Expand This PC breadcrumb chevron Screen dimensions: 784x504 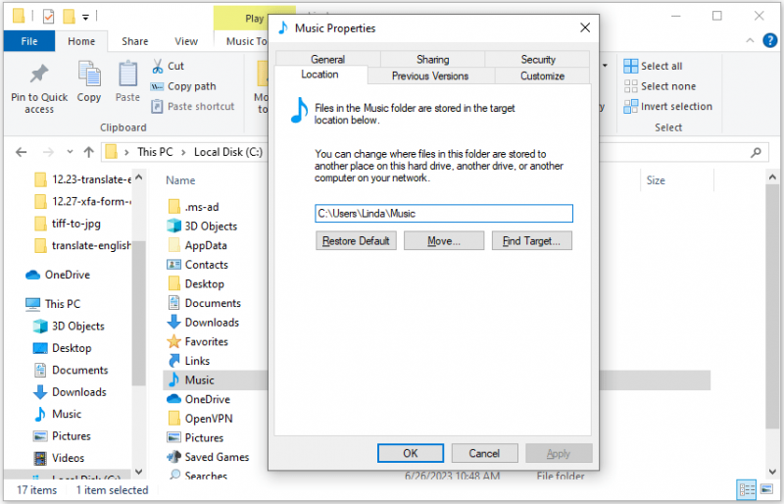pos(183,152)
